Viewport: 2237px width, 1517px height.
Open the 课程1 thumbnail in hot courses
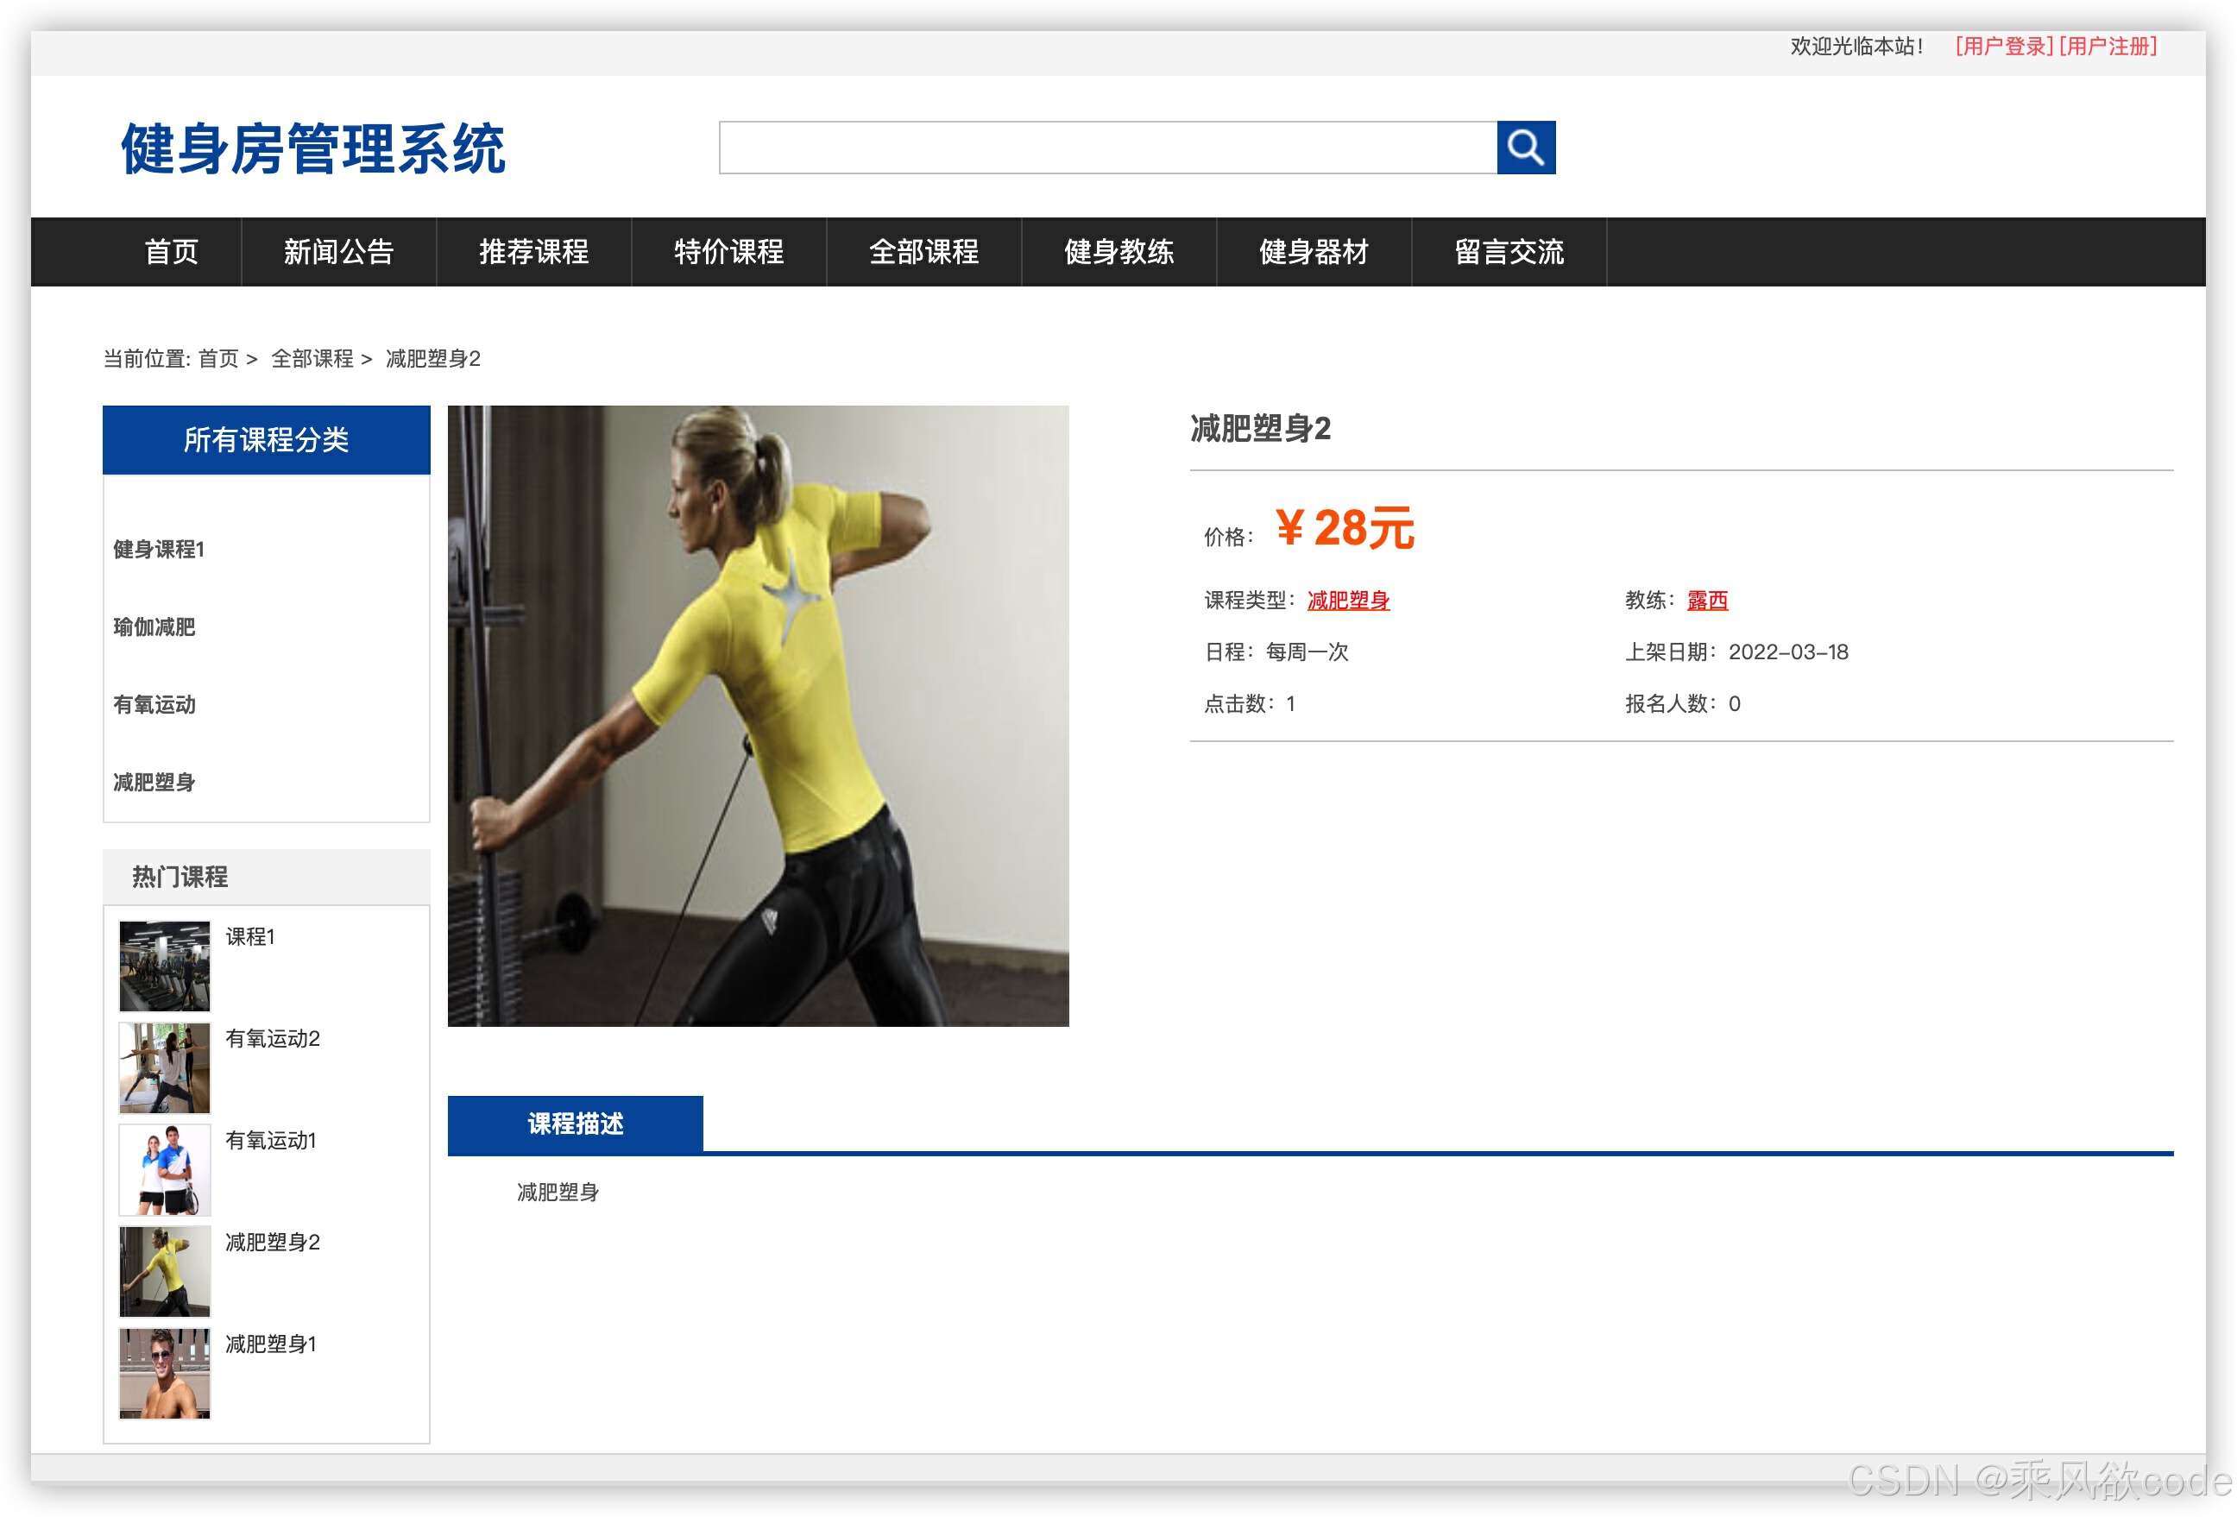click(x=165, y=966)
